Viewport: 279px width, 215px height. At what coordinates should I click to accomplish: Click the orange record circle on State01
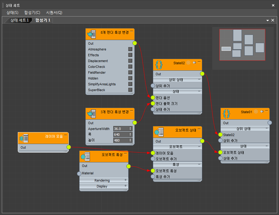[256, 112]
